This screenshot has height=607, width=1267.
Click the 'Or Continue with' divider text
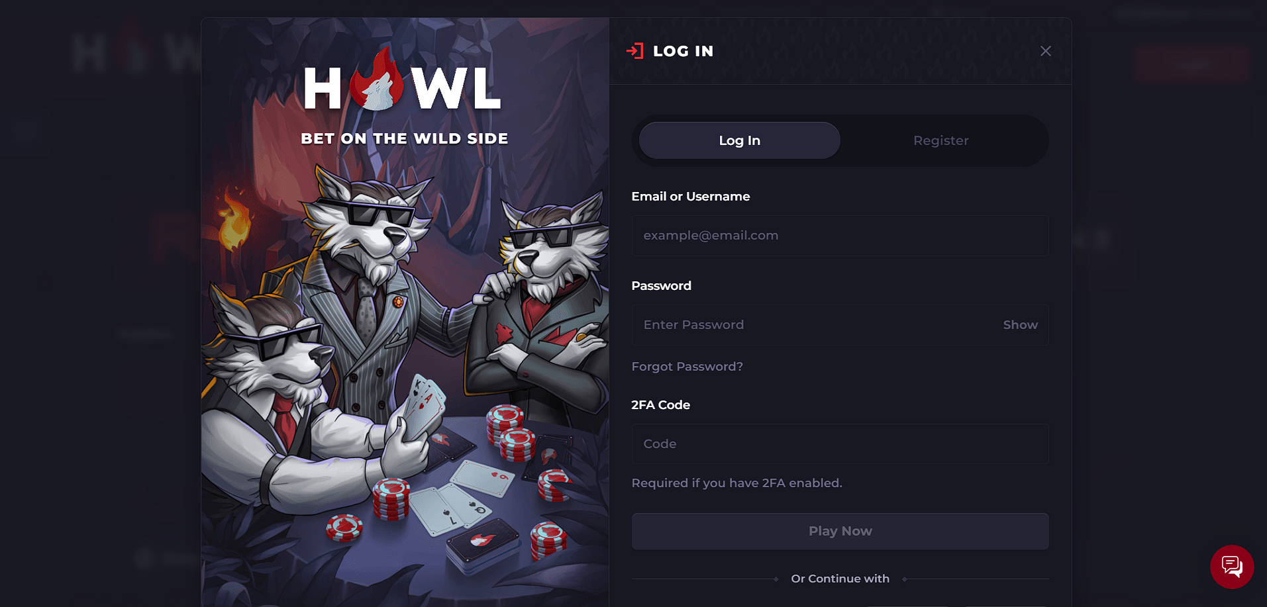[840, 579]
